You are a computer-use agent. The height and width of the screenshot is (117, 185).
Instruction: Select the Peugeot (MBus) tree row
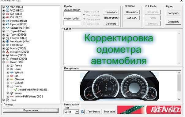coord(19,38)
